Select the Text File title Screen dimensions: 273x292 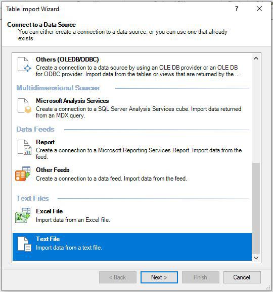point(48,239)
